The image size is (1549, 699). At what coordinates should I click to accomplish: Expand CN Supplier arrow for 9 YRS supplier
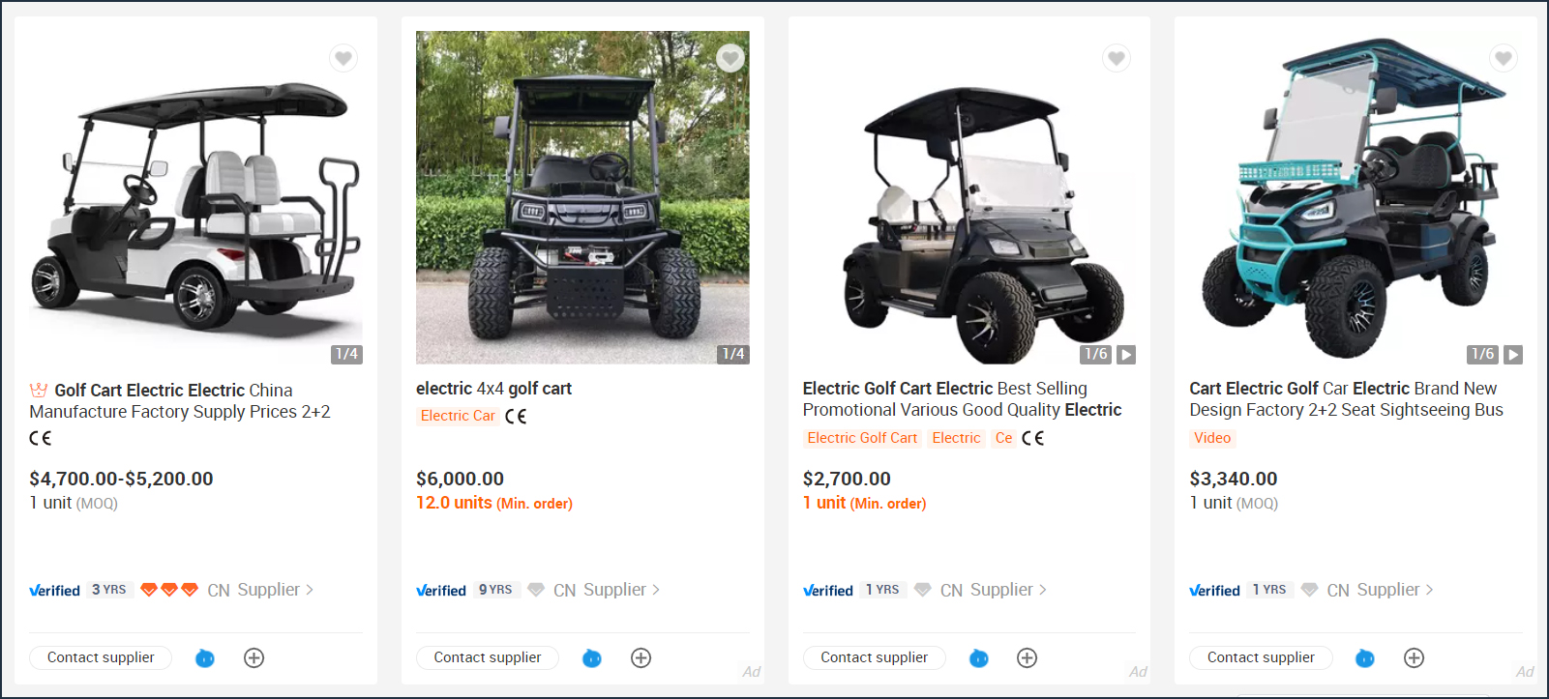pyautogui.click(x=656, y=590)
